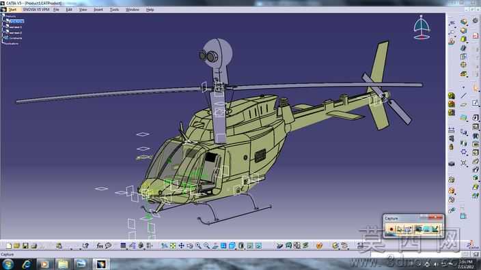This screenshot has height=270, width=481.
Task: Select the Plane tool on right toolbar
Action: (463, 104)
